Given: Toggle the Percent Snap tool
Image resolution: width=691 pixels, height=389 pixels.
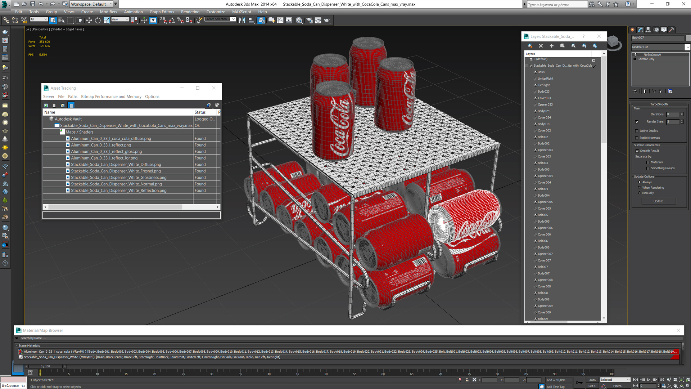Looking at the screenshot, I should pos(180,20).
